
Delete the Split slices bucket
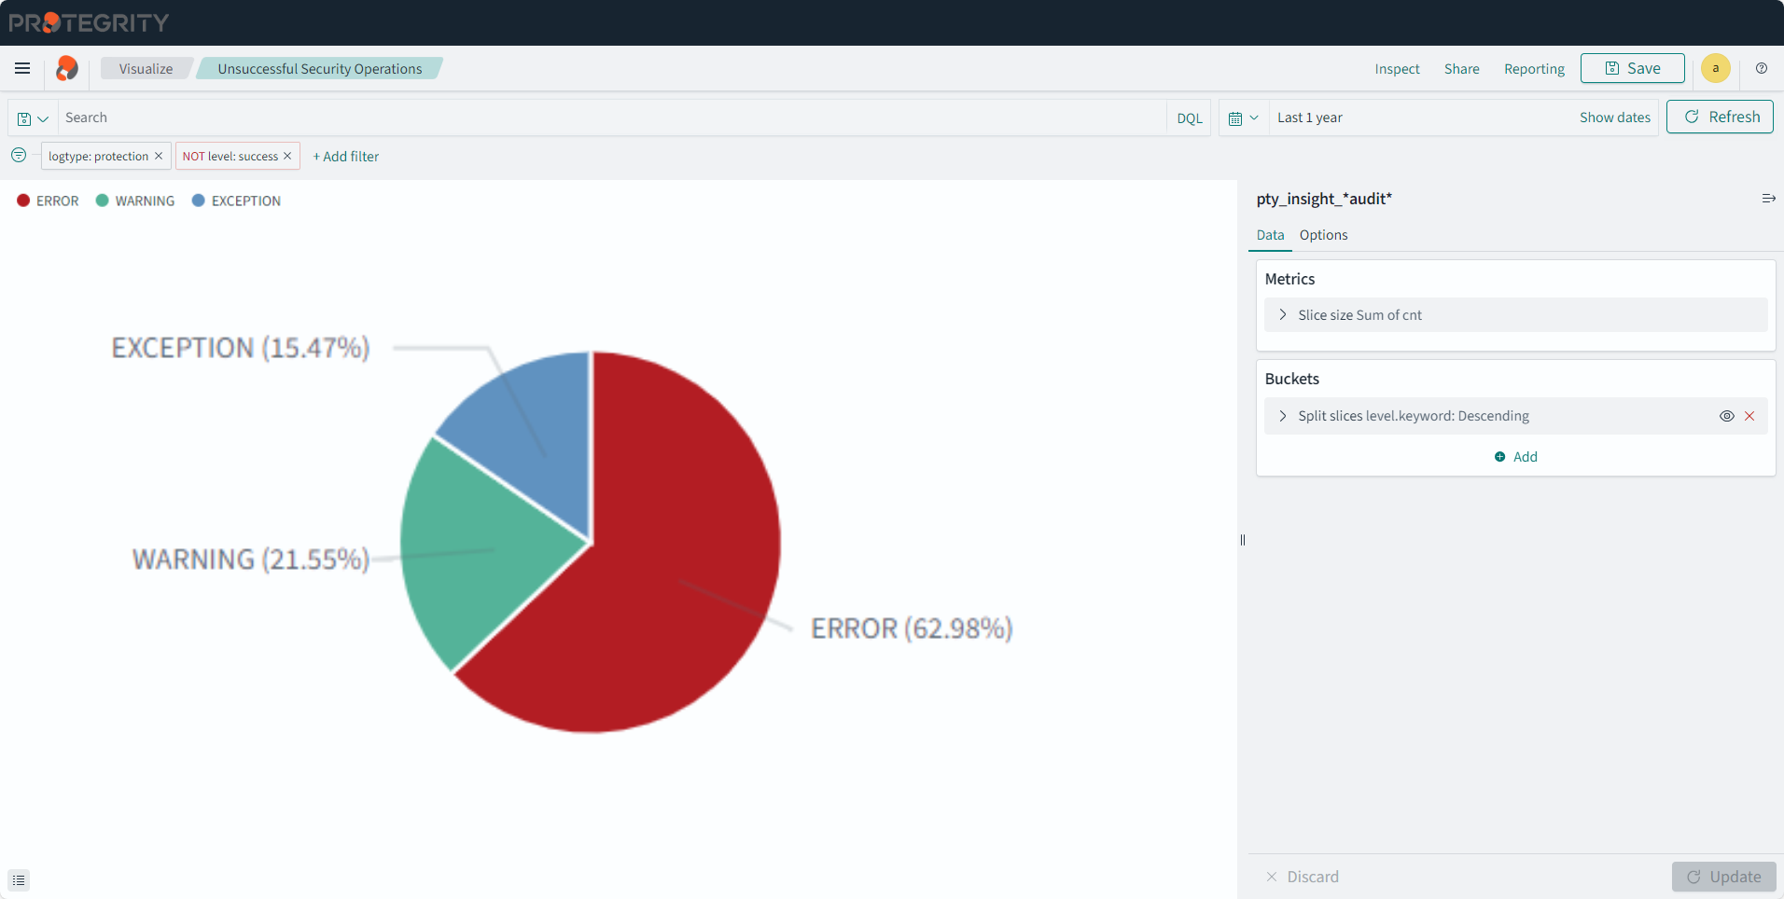tap(1749, 416)
